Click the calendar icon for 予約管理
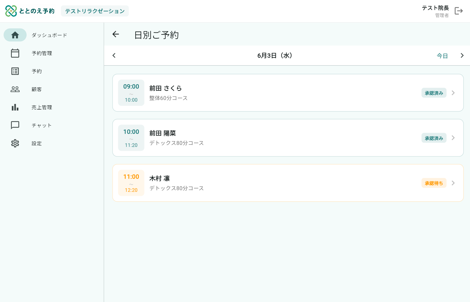Image resolution: width=470 pixels, height=302 pixels. tap(15, 53)
